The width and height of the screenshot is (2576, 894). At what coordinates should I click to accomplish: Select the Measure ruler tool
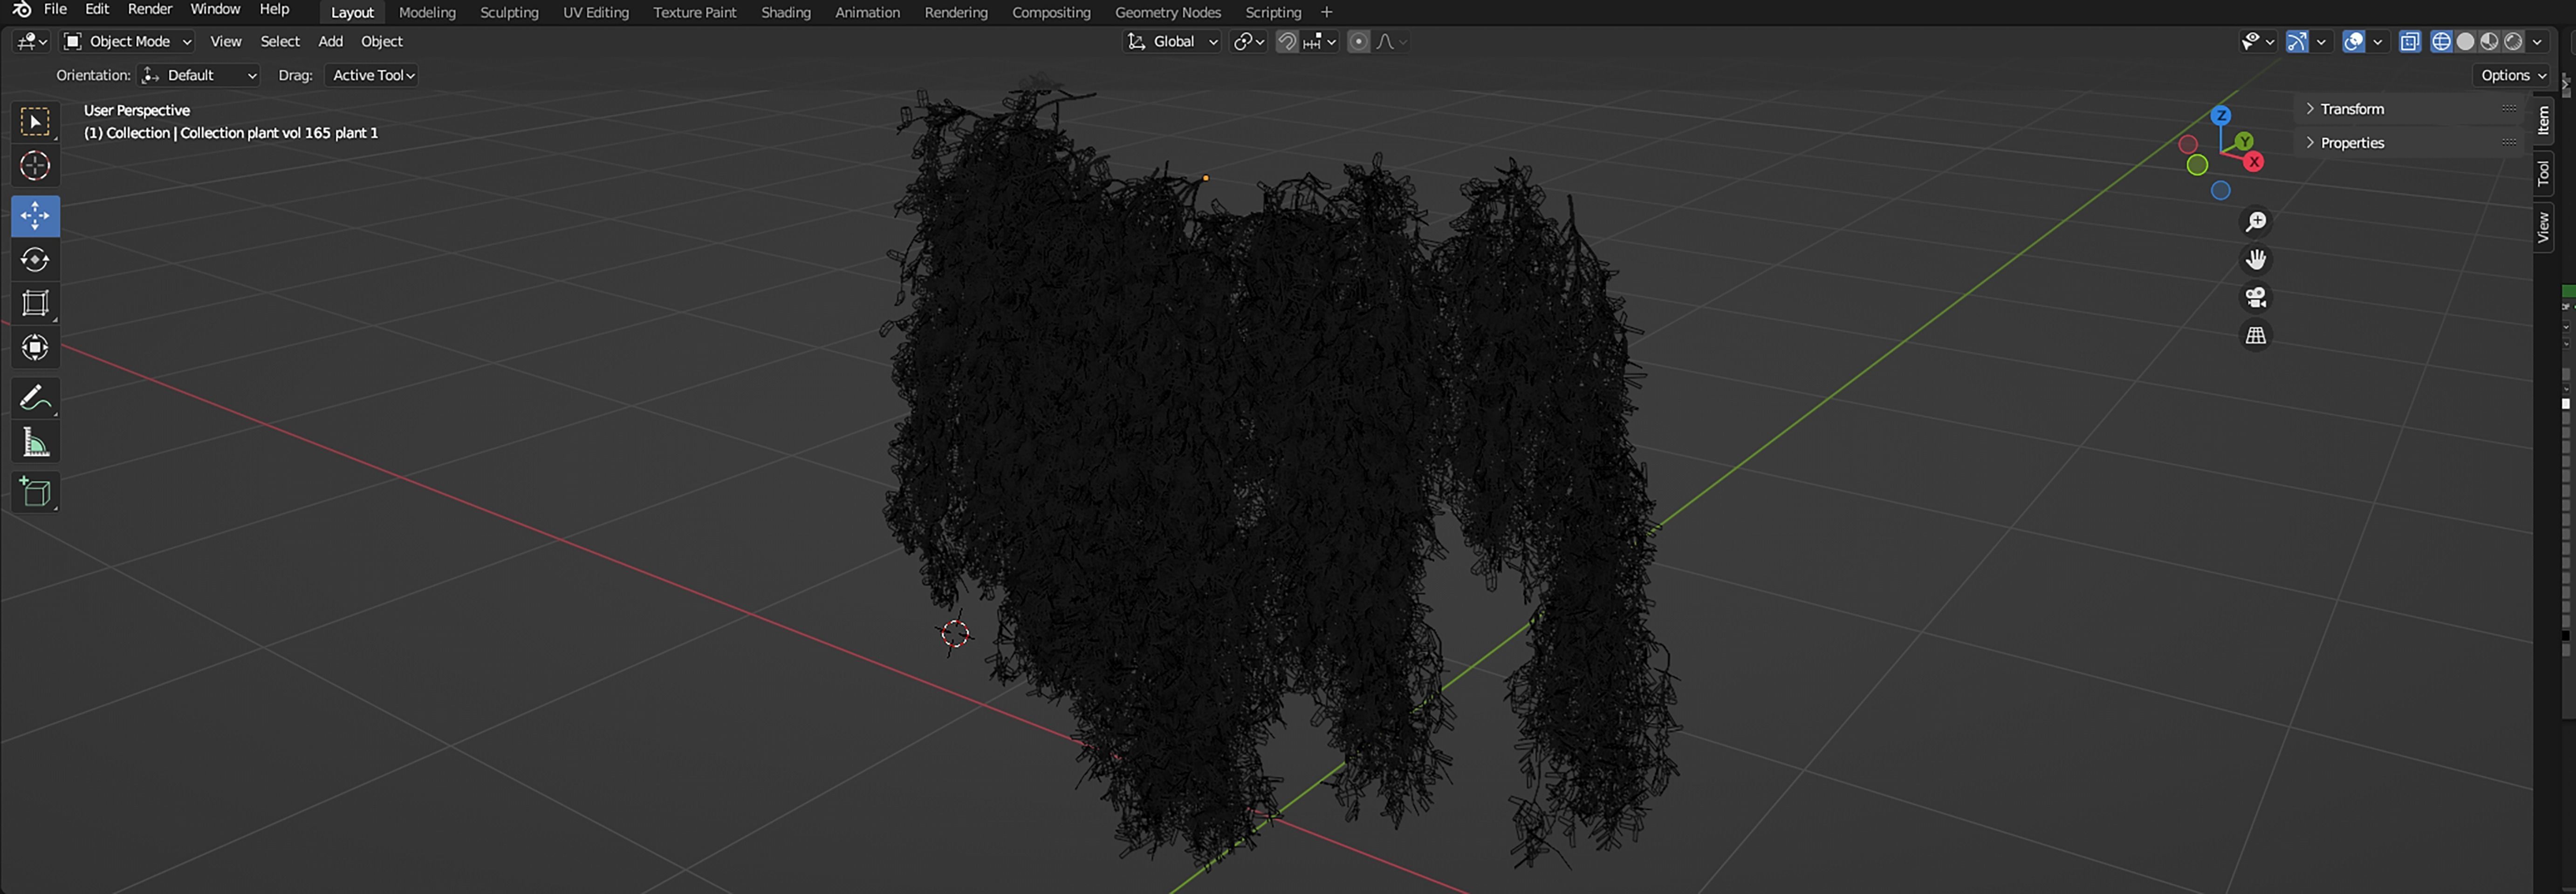pyautogui.click(x=35, y=441)
